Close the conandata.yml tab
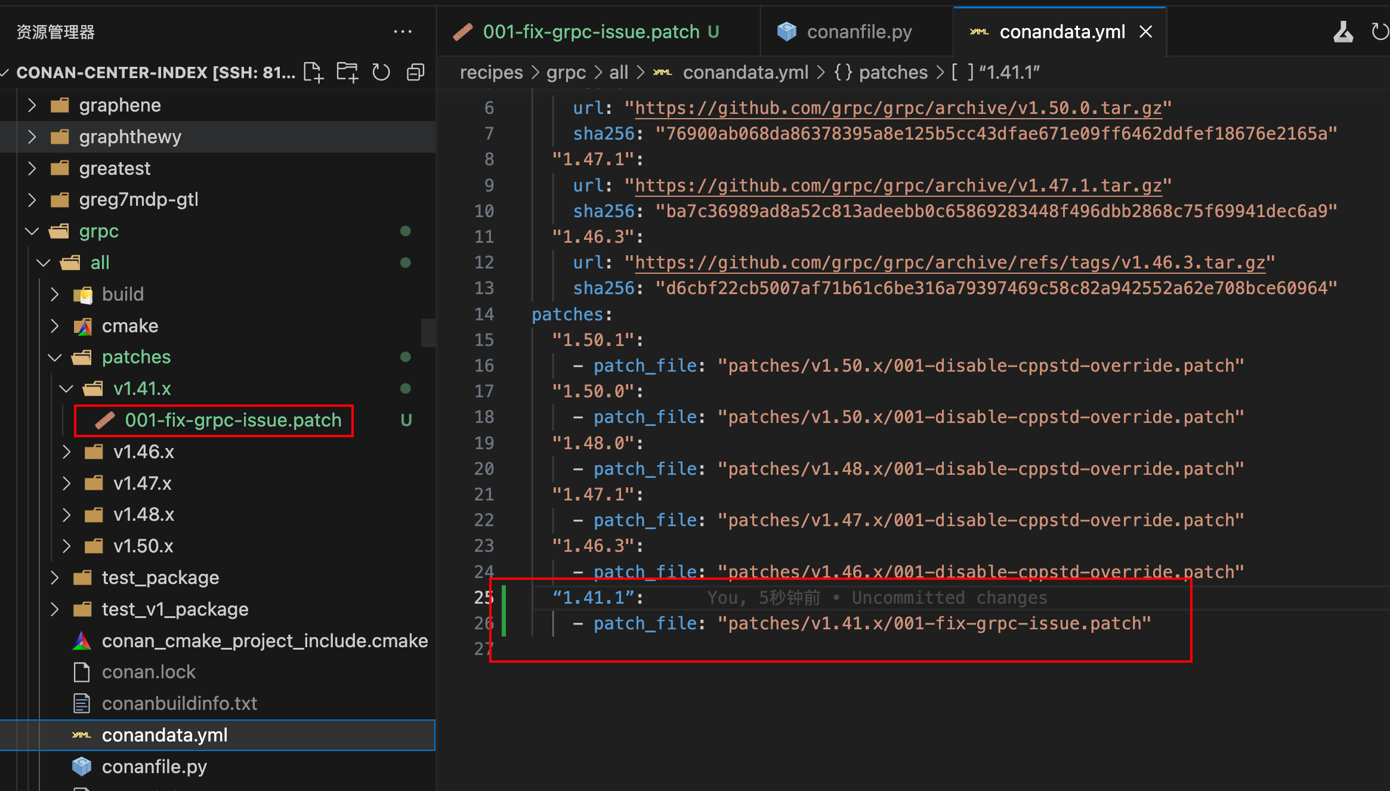This screenshot has width=1390, height=791. coord(1145,32)
